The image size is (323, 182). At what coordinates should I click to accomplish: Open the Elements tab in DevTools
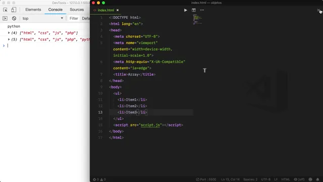pyautogui.click(x=33, y=10)
